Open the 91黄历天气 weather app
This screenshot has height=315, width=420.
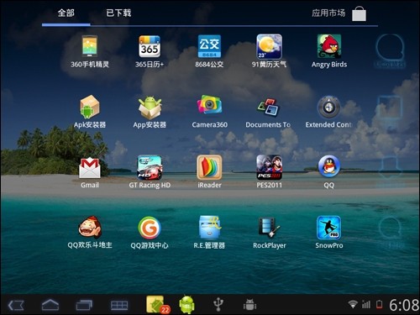(x=269, y=52)
